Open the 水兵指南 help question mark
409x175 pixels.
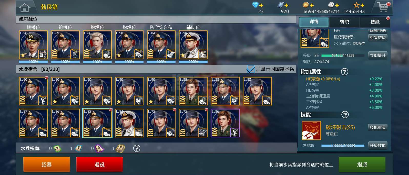(x=137, y=148)
